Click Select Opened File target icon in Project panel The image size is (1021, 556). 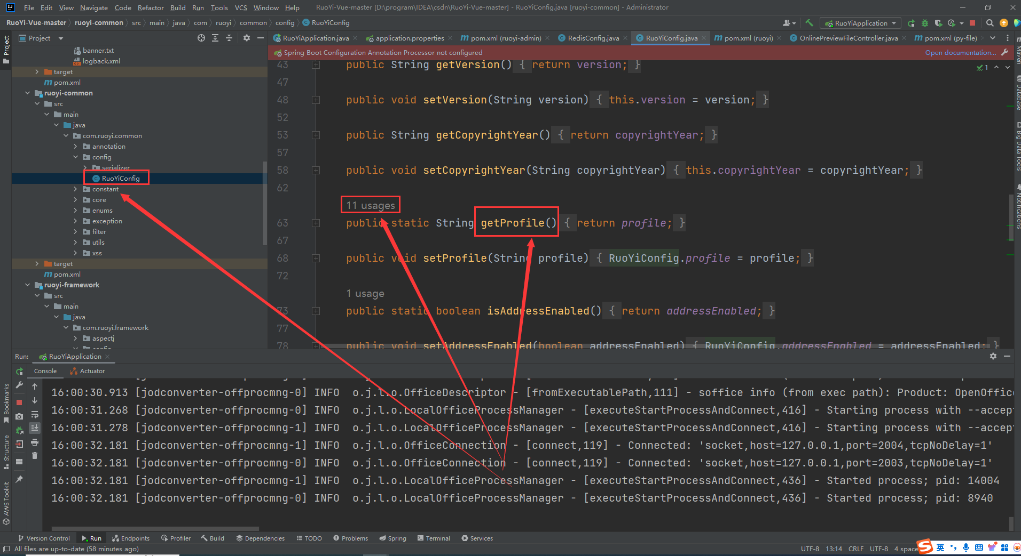click(201, 38)
